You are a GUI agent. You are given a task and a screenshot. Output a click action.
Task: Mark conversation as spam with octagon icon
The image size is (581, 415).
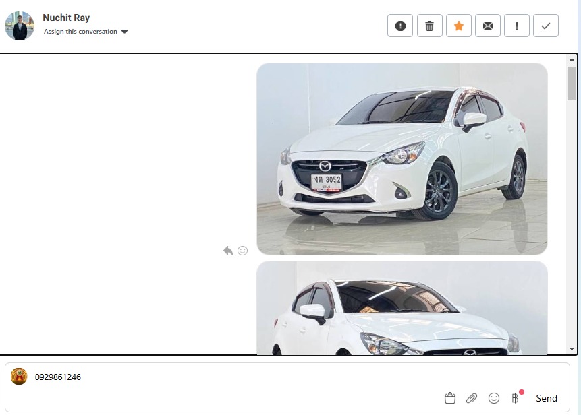(400, 26)
